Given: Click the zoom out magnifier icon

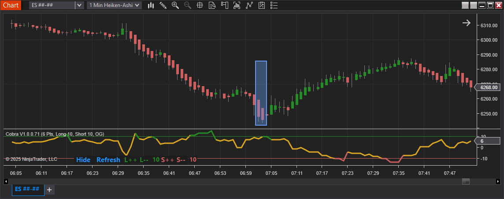Looking at the screenshot, I should (188, 5).
